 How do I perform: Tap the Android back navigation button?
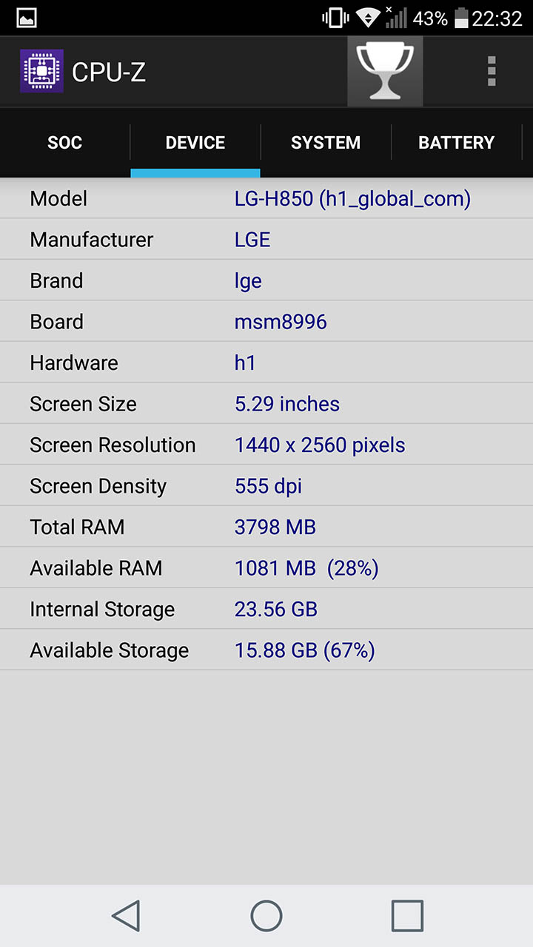(x=127, y=916)
